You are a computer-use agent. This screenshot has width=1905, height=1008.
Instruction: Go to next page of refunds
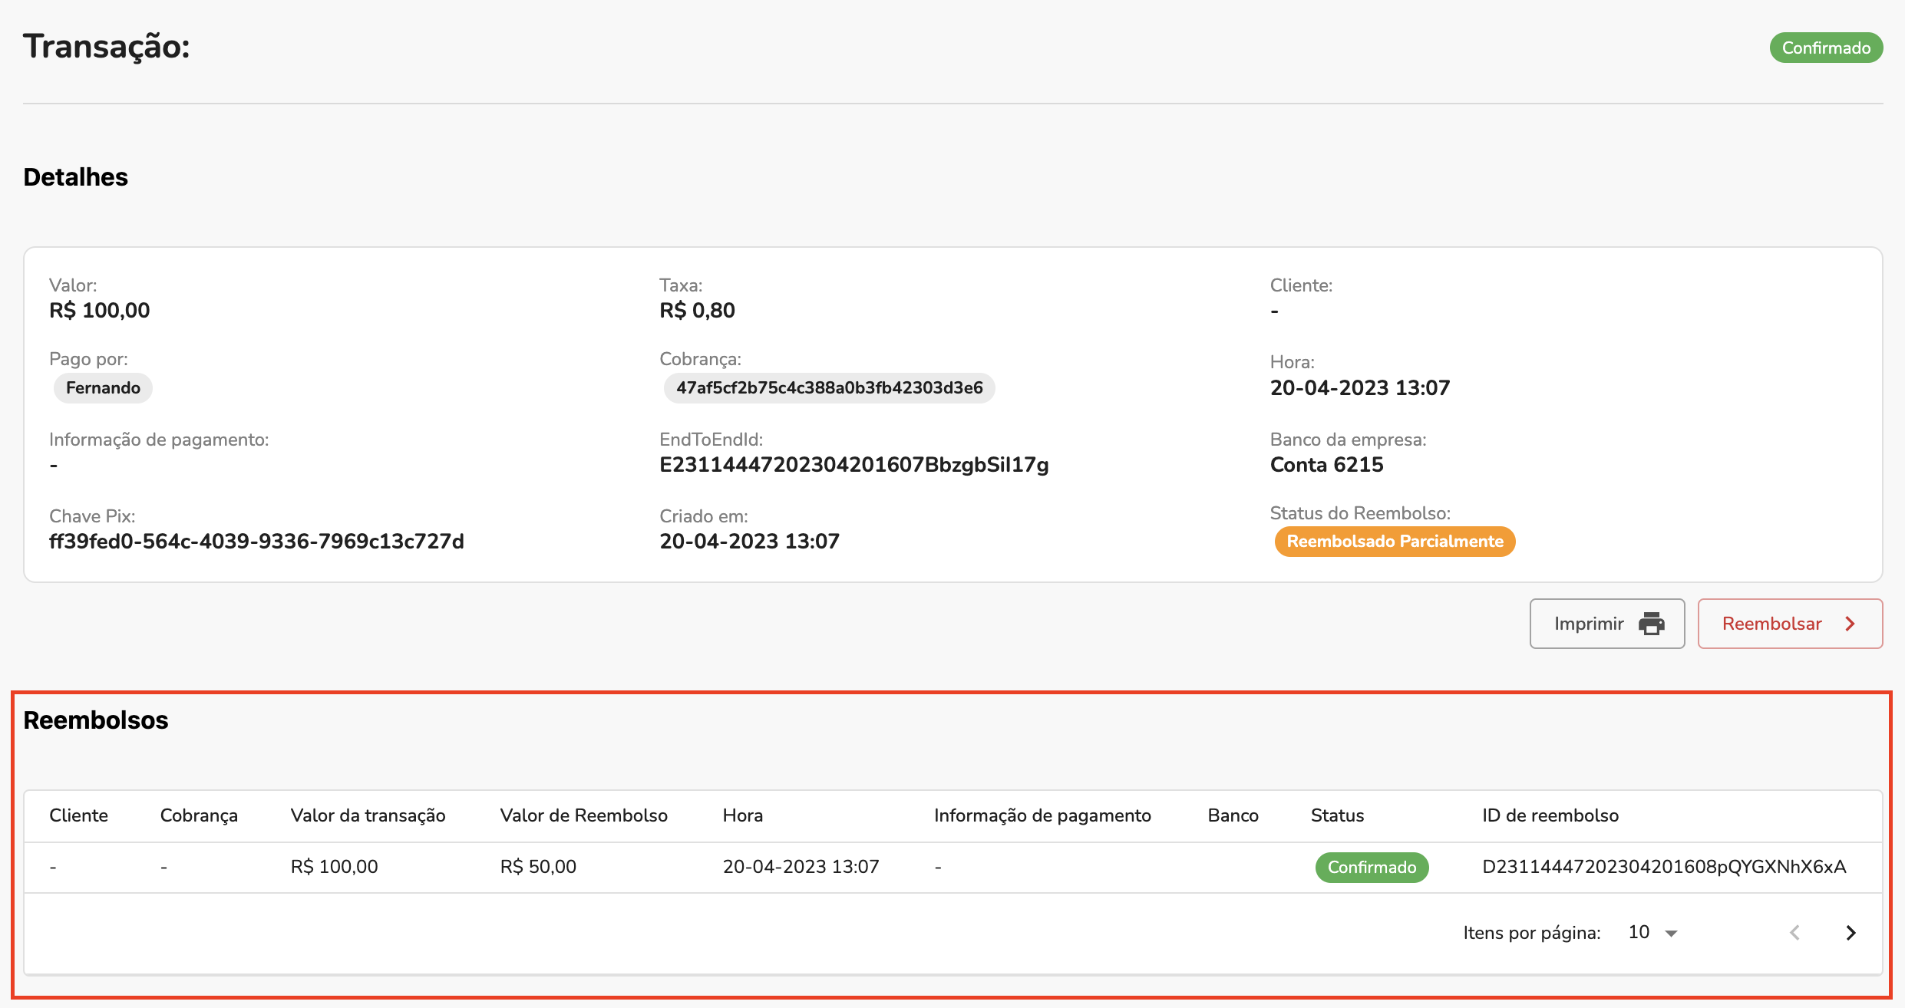pos(1851,933)
